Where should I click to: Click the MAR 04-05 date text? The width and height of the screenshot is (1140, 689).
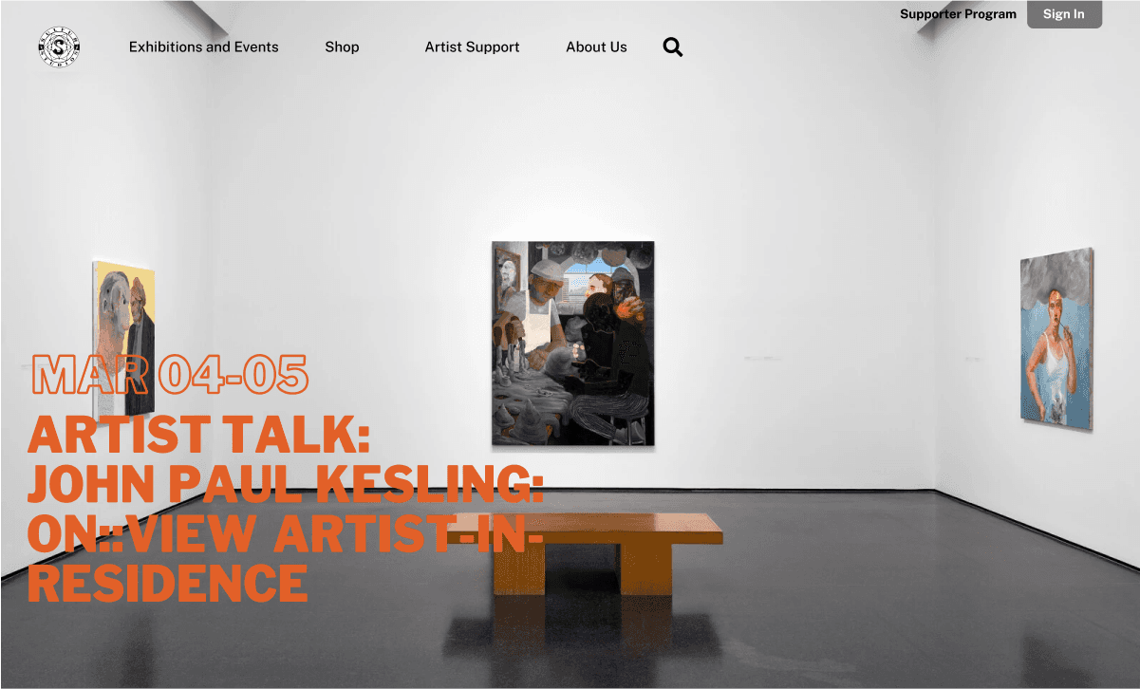(x=170, y=375)
